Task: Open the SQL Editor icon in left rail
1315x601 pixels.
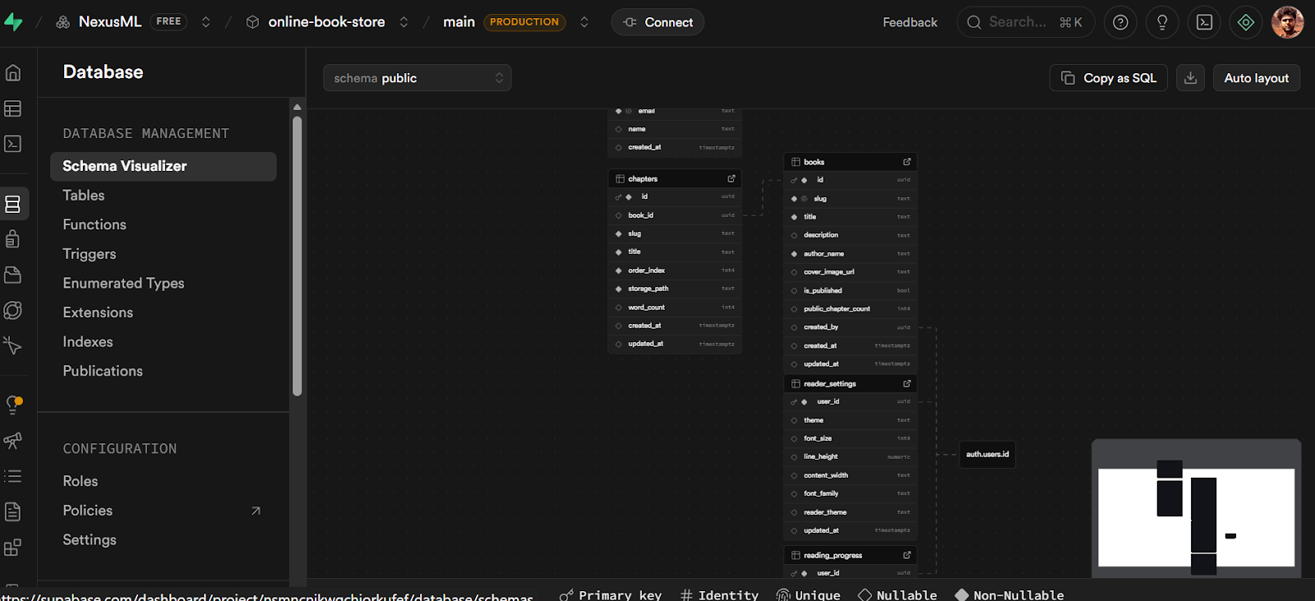Action: (13, 144)
